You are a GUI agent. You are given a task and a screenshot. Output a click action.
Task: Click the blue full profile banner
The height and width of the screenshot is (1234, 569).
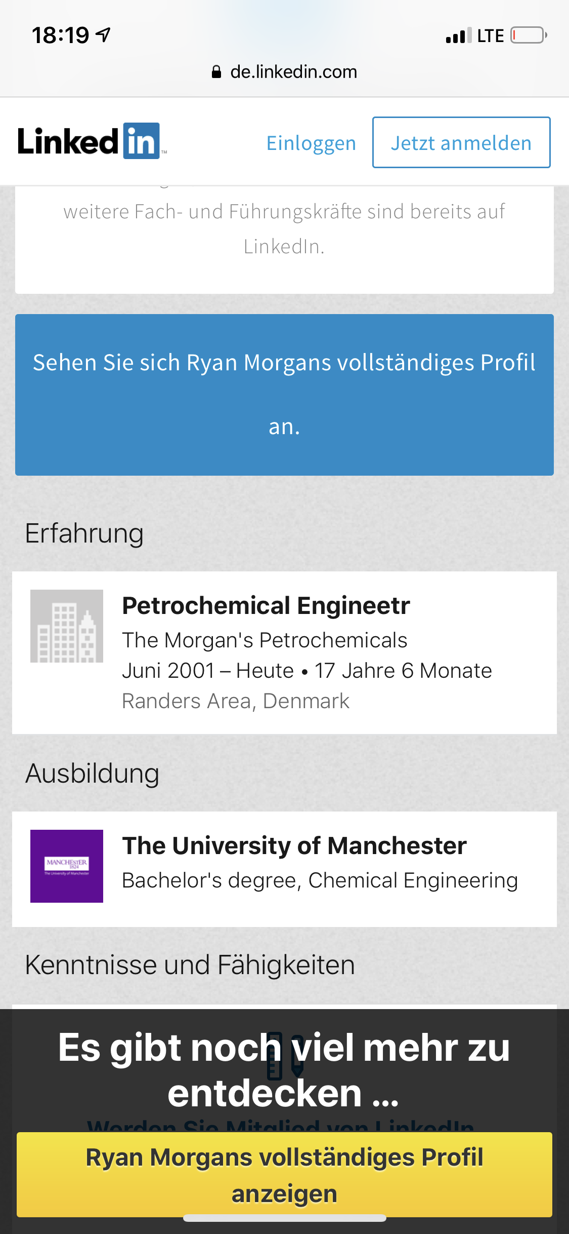284,395
